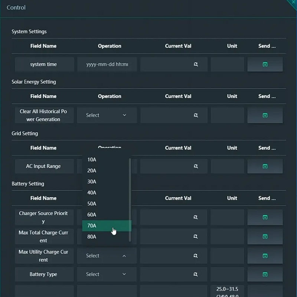Viewport: 297px width, 297px height.
Task: Open the Battery Type Select dropdown
Action: (x=107, y=274)
